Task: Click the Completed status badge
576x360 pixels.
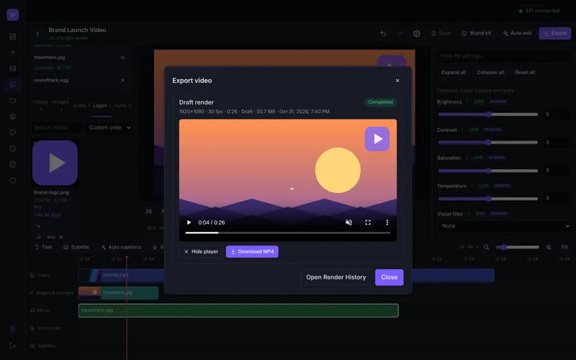Action: pyautogui.click(x=380, y=102)
